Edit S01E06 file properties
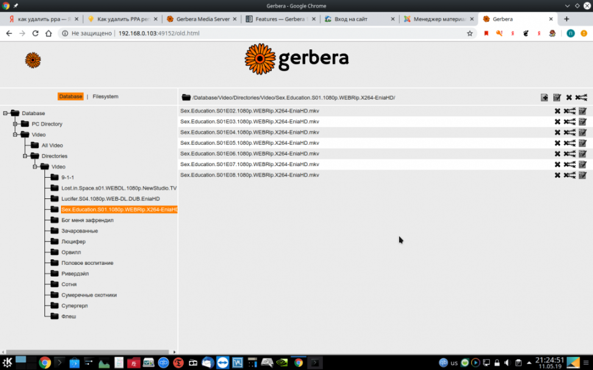The image size is (593, 370). (x=583, y=154)
